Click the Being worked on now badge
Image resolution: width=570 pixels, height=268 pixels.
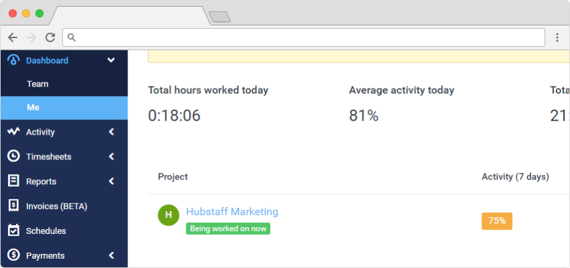[228, 228]
